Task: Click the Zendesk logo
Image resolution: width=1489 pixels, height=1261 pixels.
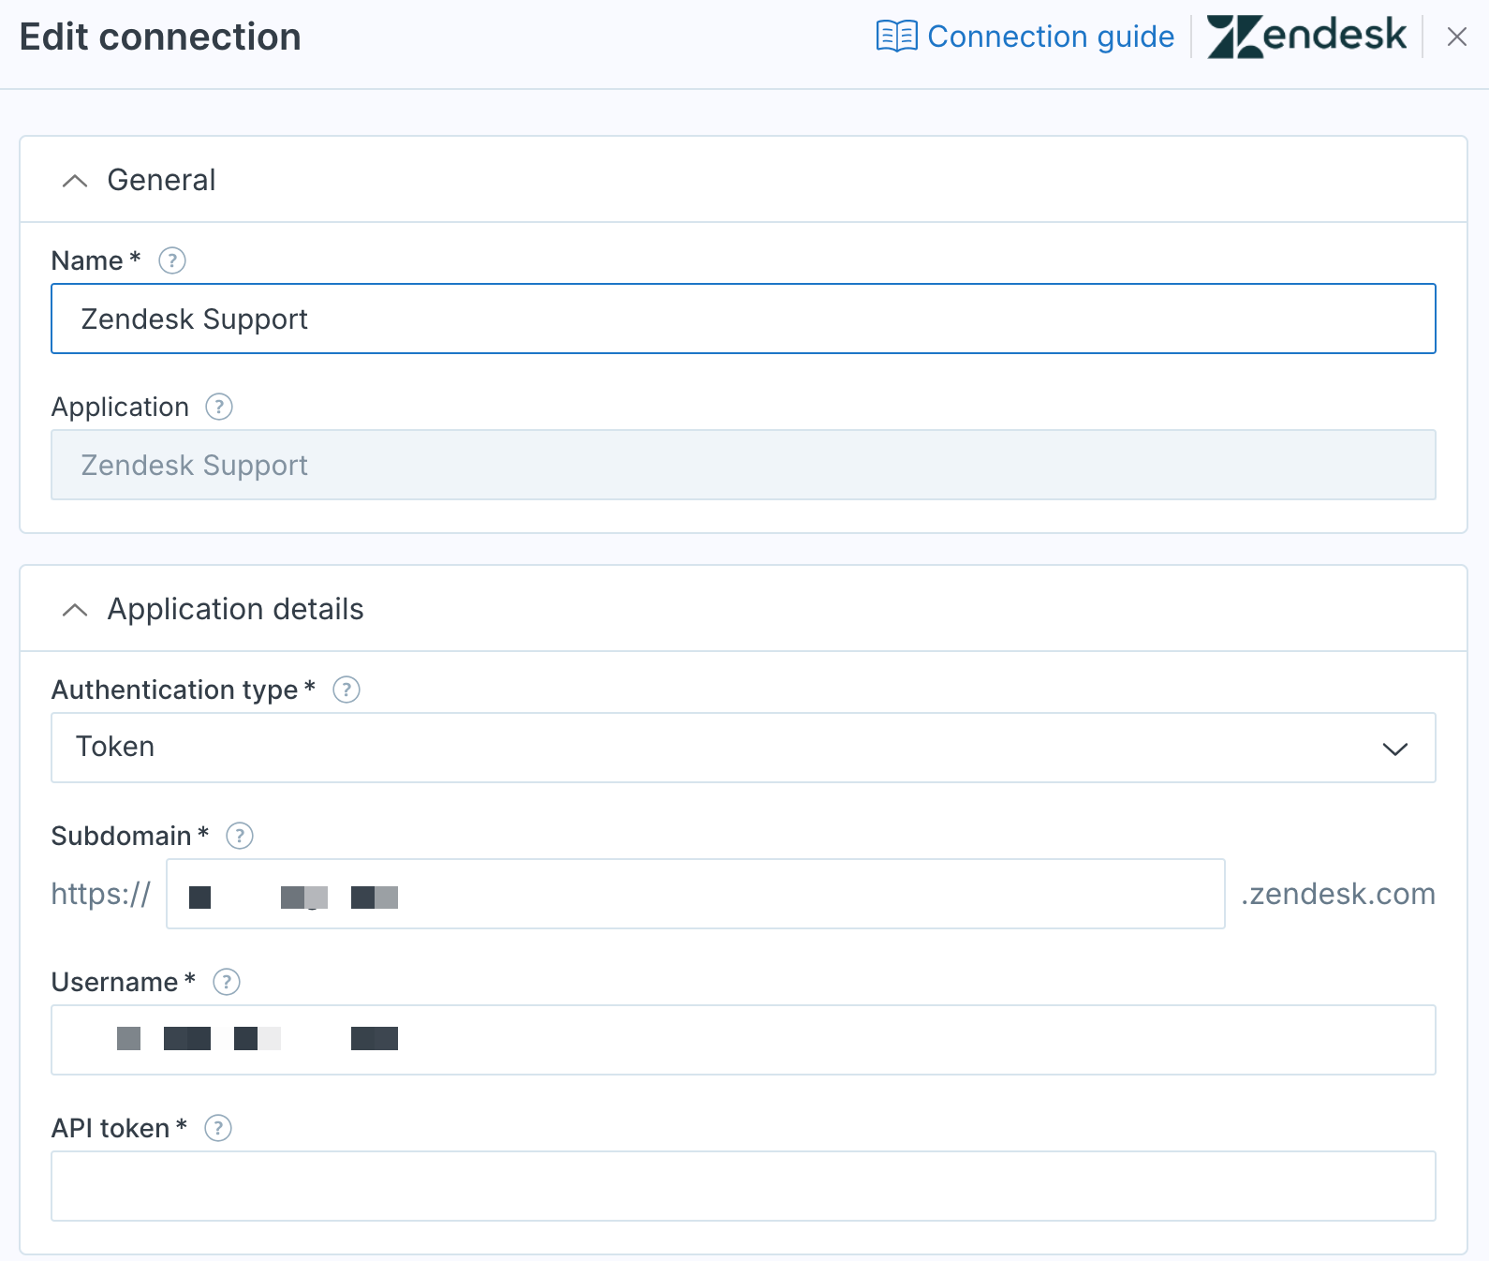Action: pyautogui.click(x=1306, y=37)
